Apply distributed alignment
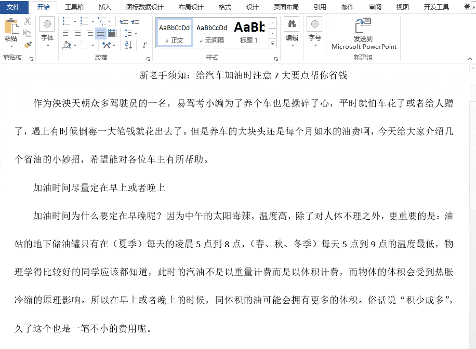This screenshot has width=476, height=349. click(112, 33)
